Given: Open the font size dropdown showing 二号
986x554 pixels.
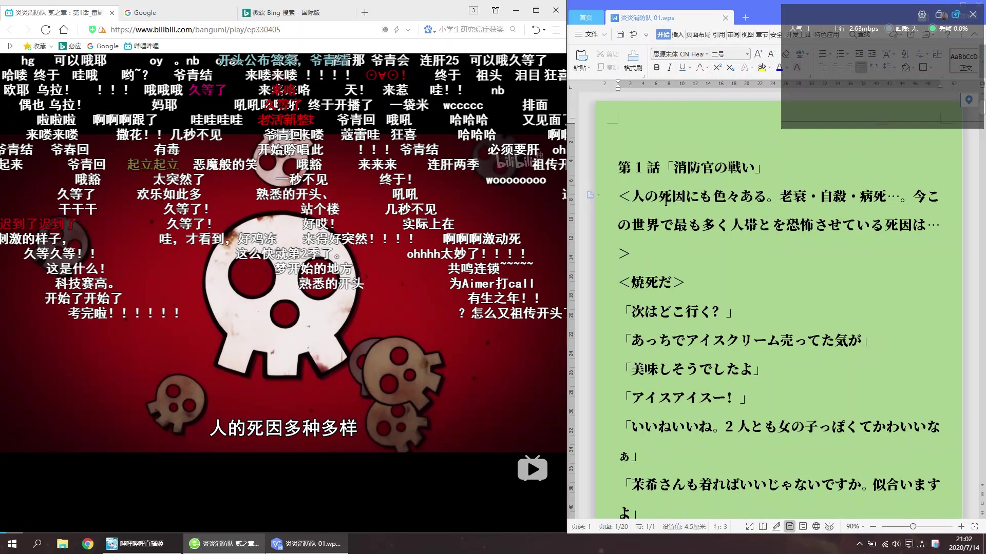Looking at the screenshot, I should (x=747, y=54).
